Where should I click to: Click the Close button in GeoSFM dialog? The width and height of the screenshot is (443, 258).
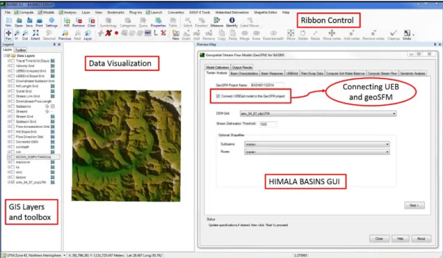tap(379, 239)
